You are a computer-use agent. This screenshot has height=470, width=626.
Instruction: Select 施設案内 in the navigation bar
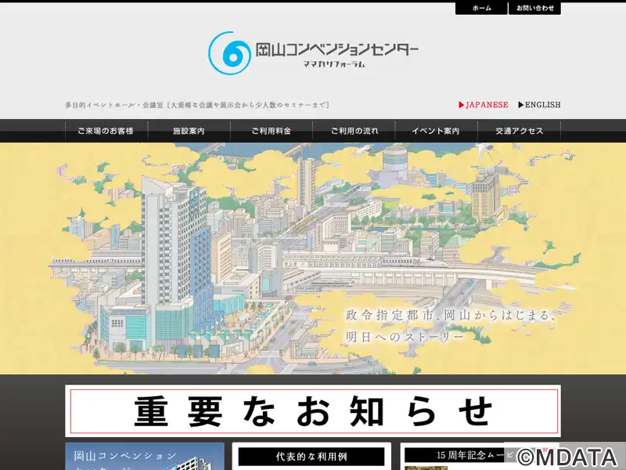coord(189,131)
